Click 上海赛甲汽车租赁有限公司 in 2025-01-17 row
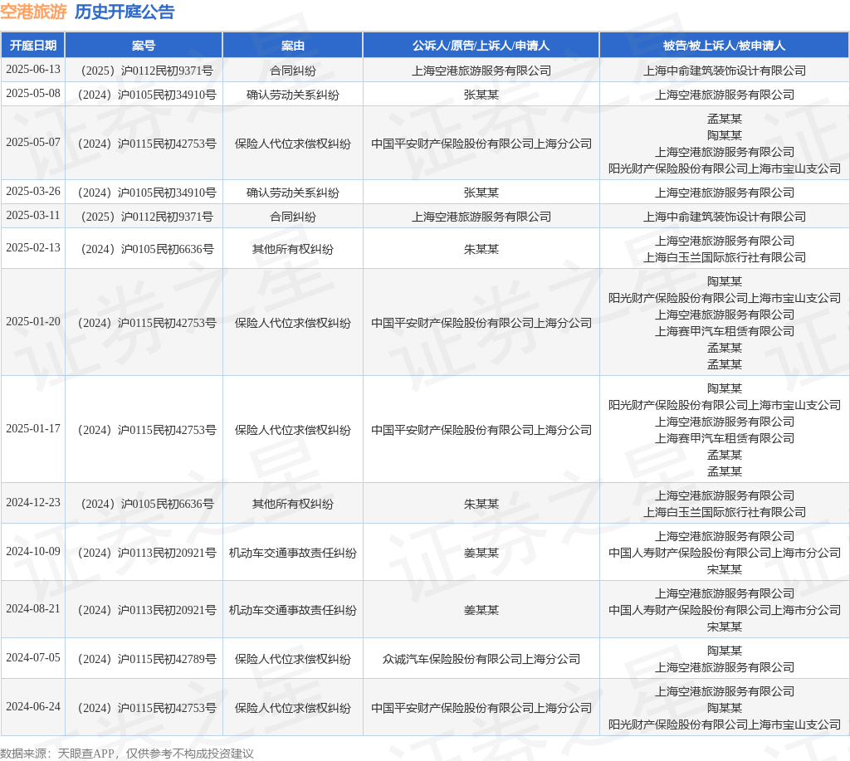Screen dimensions: 850x761 point(725,438)
